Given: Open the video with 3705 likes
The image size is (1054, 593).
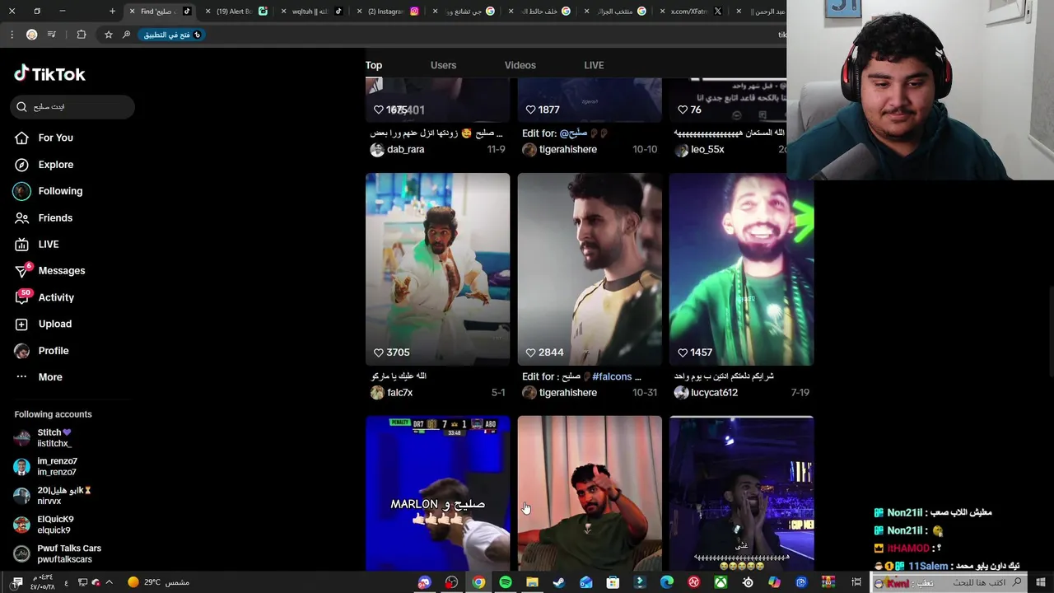Looking at the screenshot, I should click(x=438, y=269).
